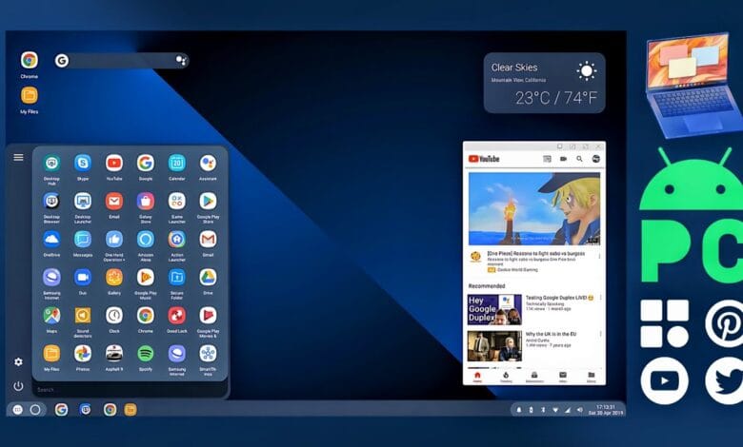Focus the launcher Search field
The width and height of the screenshot is (743, 447).
click(130, 390)
